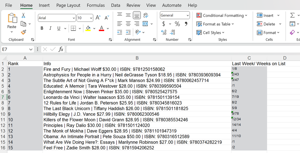Switch to the Page Layout tab
Screen dimensions: 300x153
coord(68,5)
